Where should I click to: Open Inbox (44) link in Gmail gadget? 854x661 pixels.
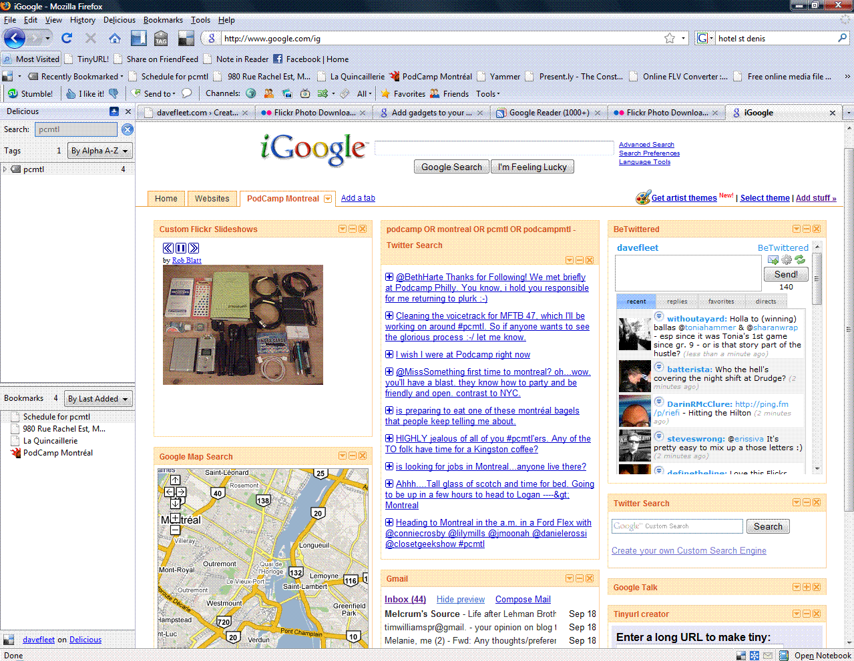tap(405, 600)
